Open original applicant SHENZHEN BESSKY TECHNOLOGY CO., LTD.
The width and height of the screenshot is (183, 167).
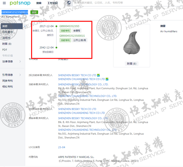(x=83, y=118)
